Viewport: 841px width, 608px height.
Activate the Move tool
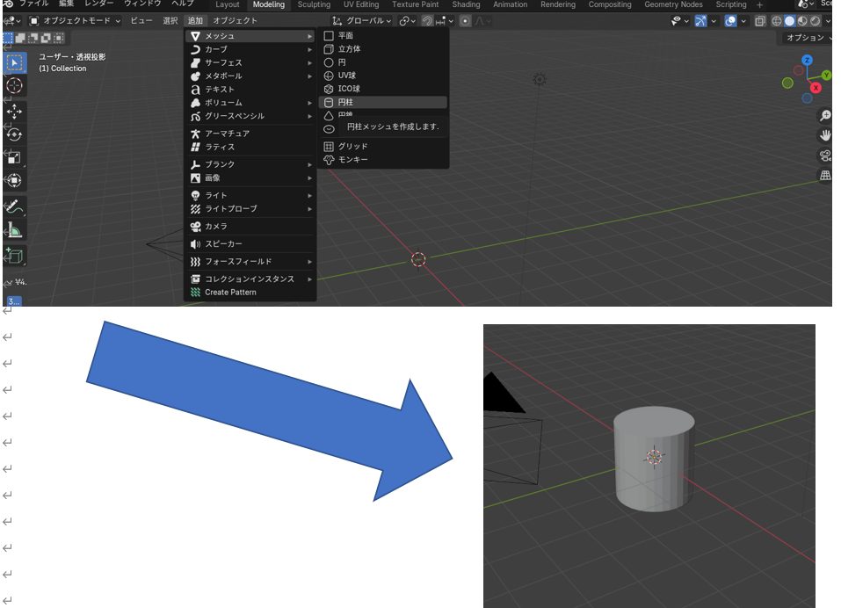pyautogui.click(x=14, y=111)
